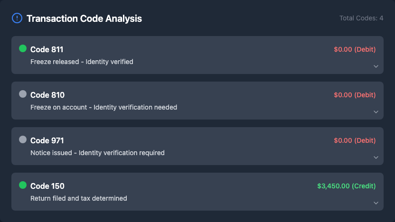
Task: Select the Code 810 title text
Action: pyautogui.click(x=47, y=95)
